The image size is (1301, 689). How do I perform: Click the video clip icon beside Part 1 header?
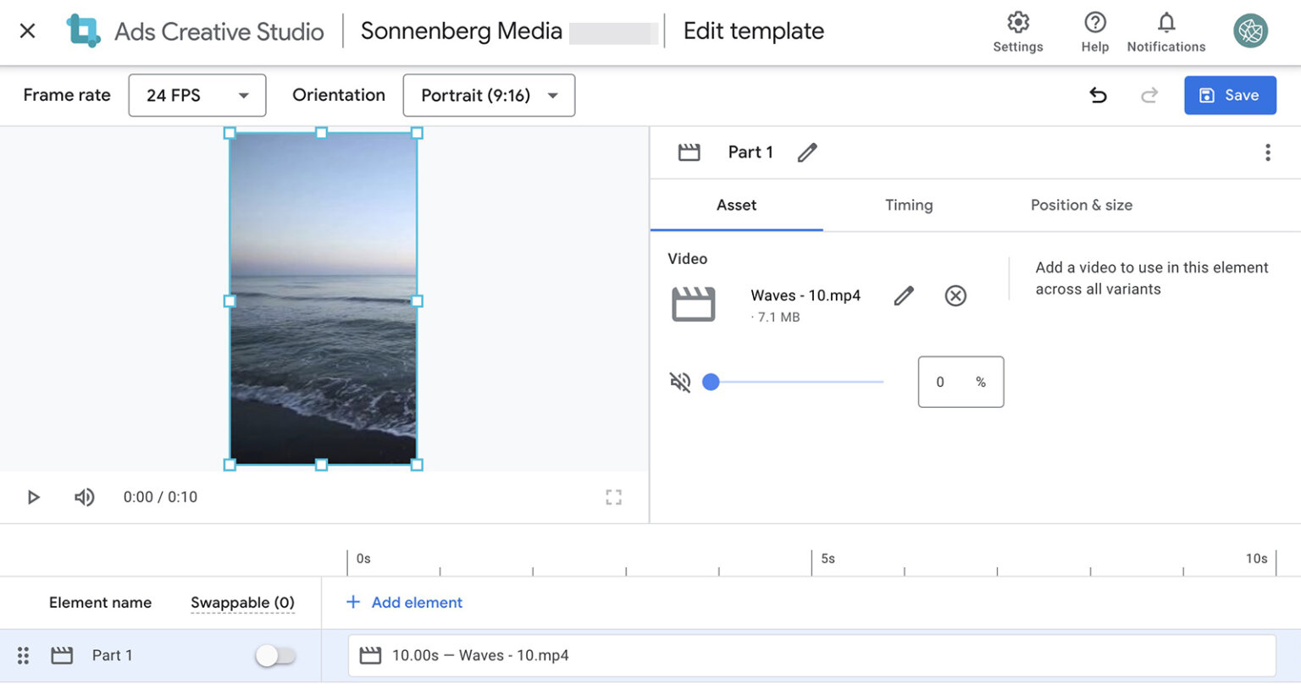click(x=689, y=152)
